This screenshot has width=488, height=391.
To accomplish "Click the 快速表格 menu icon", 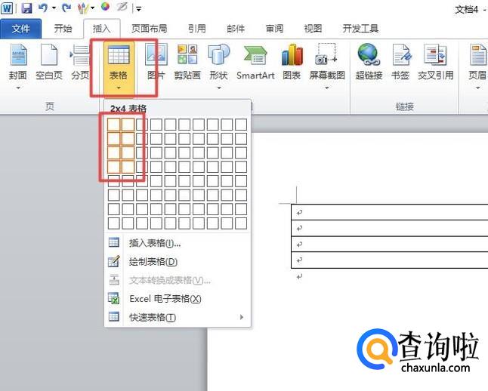I will pos(114,316).
